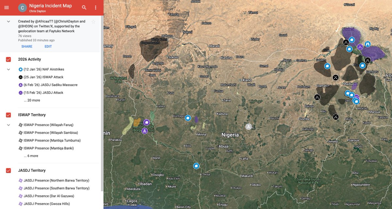Click purple crossed-swords marker above Doro Gowon
Image resolution: width=392 pixels, height=209 pixels.
360,47
